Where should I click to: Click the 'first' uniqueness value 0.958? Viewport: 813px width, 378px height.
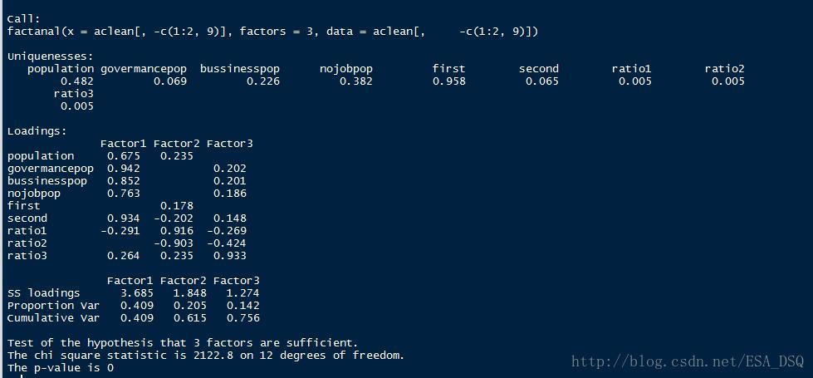(448, 81)
